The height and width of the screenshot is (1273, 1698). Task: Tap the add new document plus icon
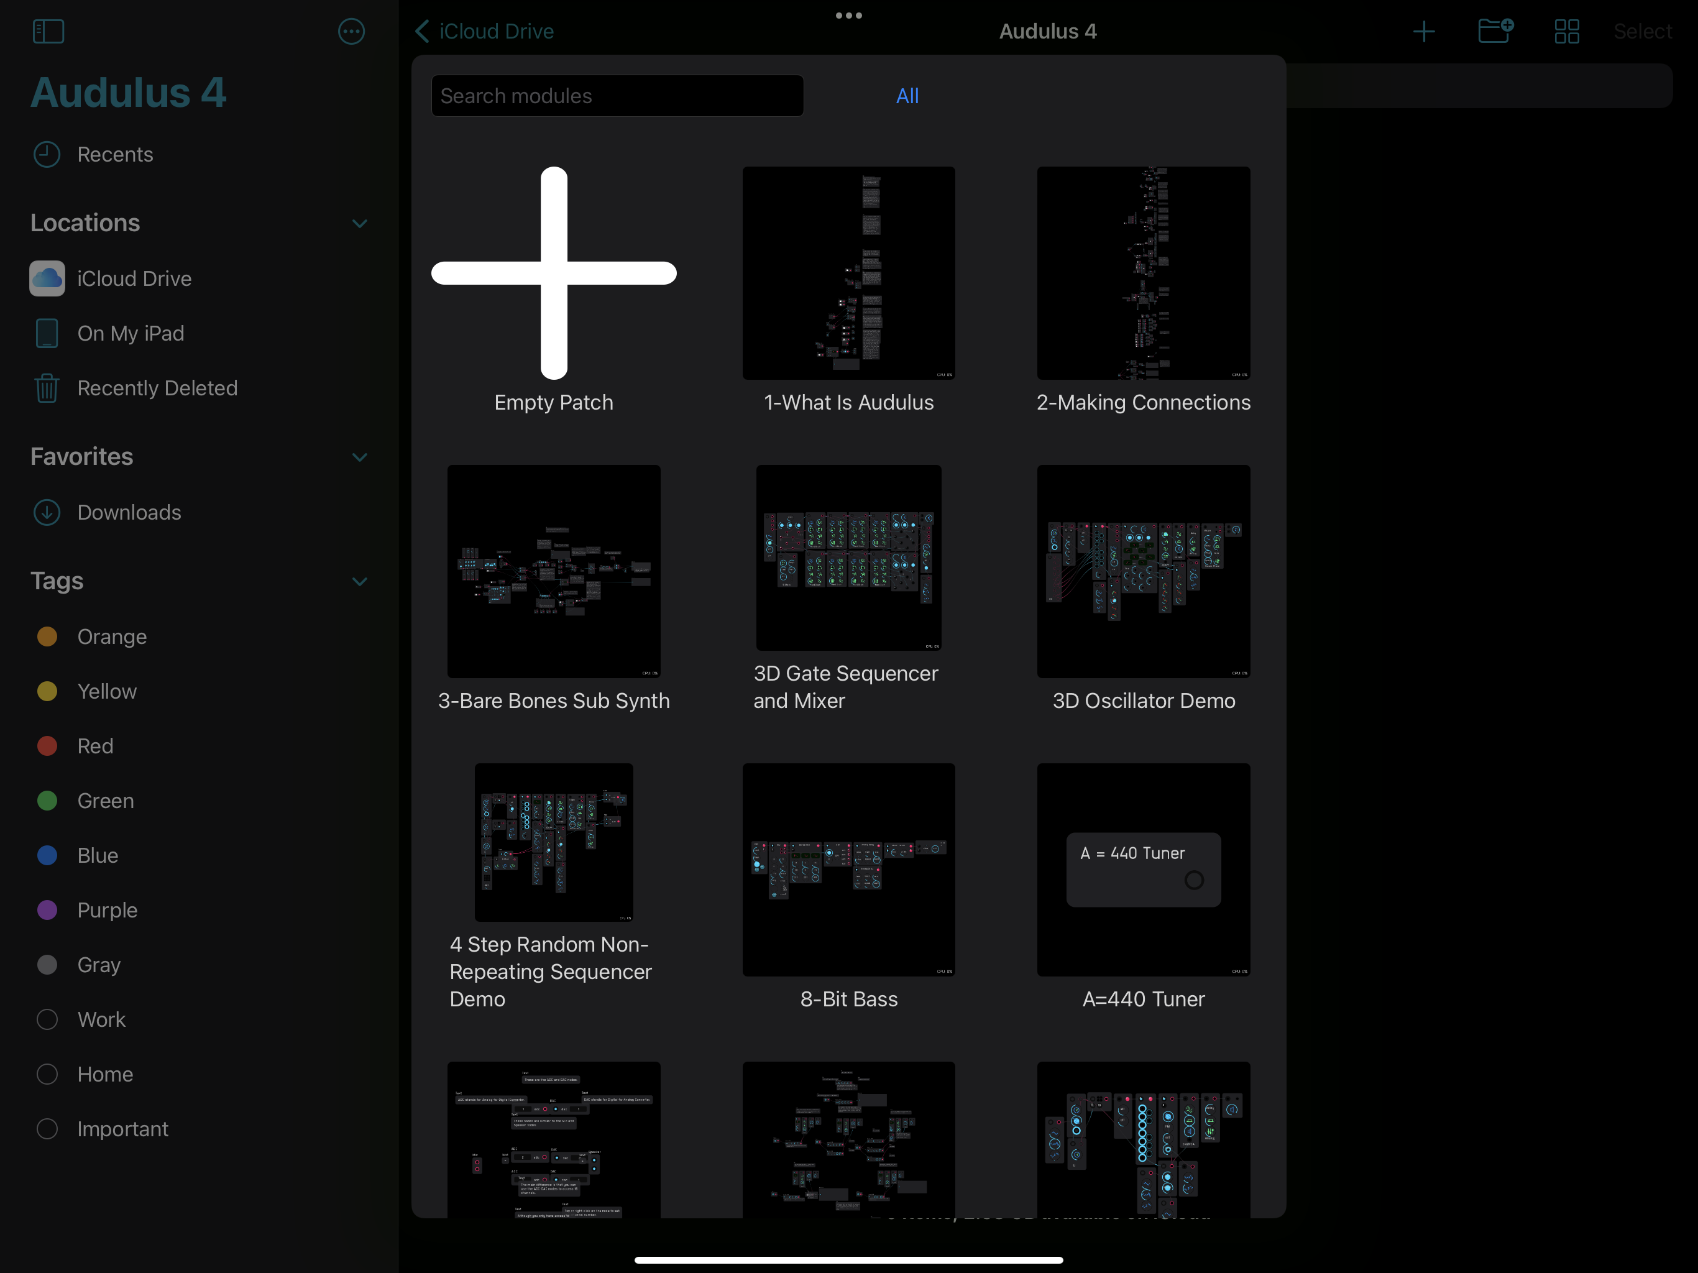tap(1423, 32)
